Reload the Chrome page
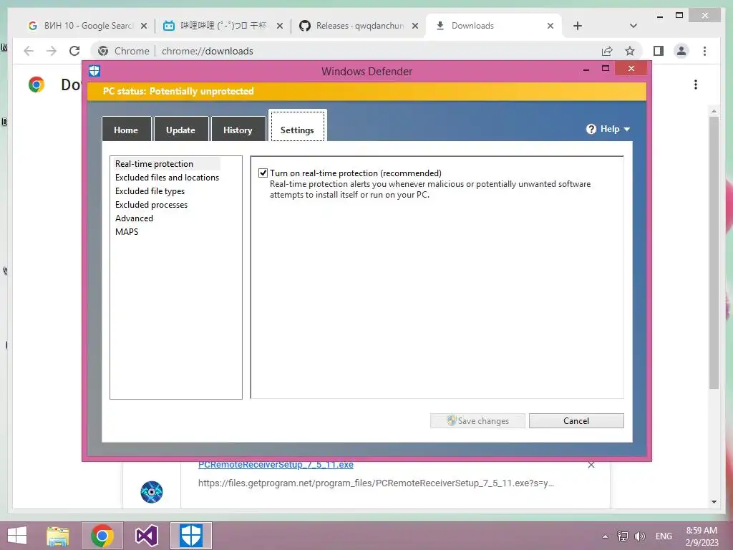This screenshot has width=733, height=550. 74,51
